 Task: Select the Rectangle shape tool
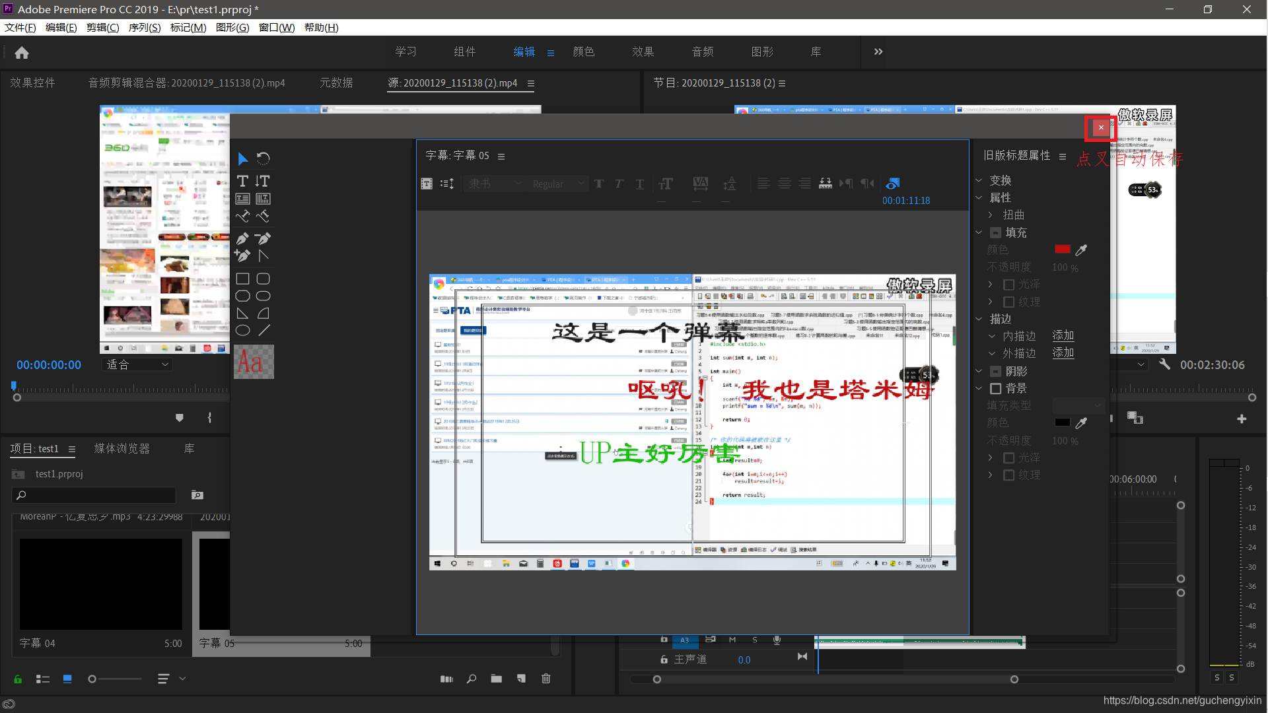coord(242,279)
